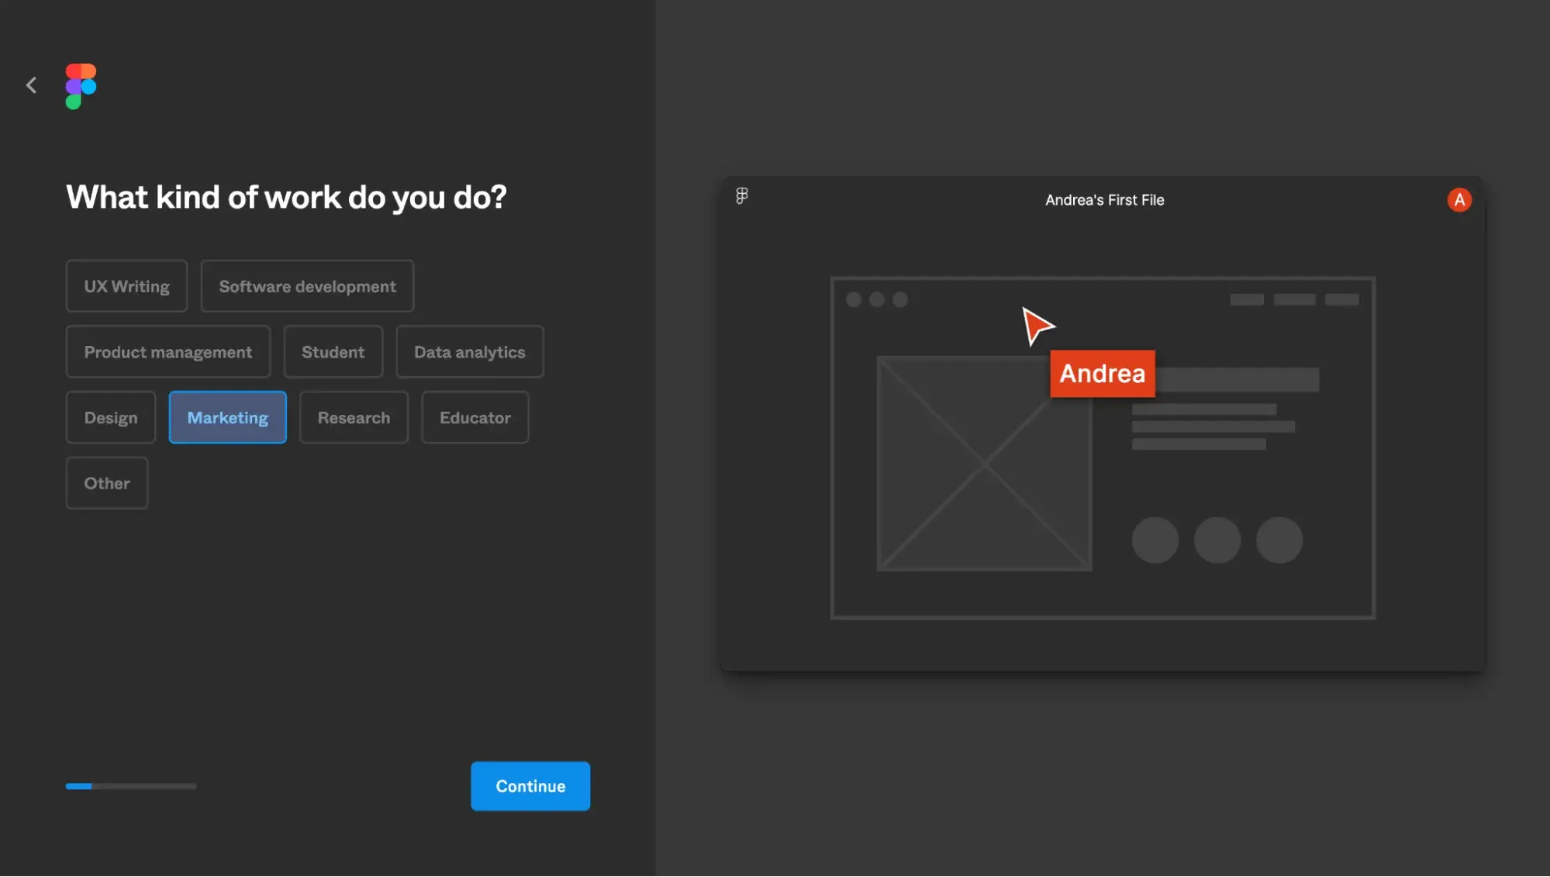
Task: Select the UX Writing option
Action: (126, 286)
